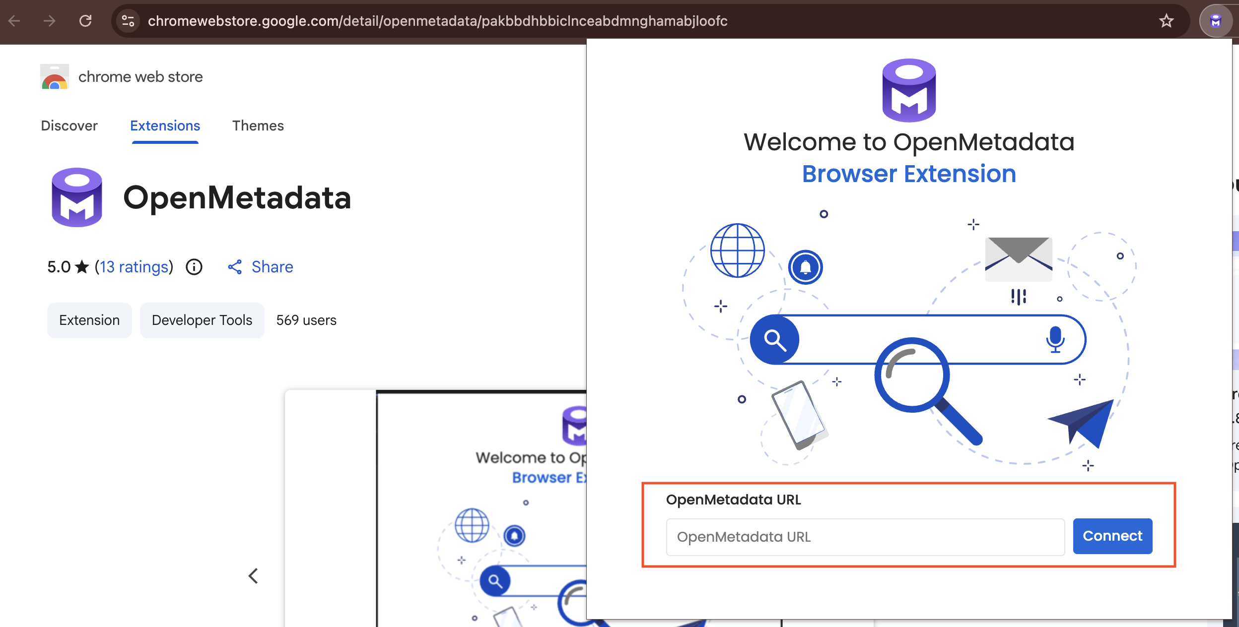This screenshot has width=1239, height=627.
Task: Click the browser forward arrow
Action: click(49, 21)
